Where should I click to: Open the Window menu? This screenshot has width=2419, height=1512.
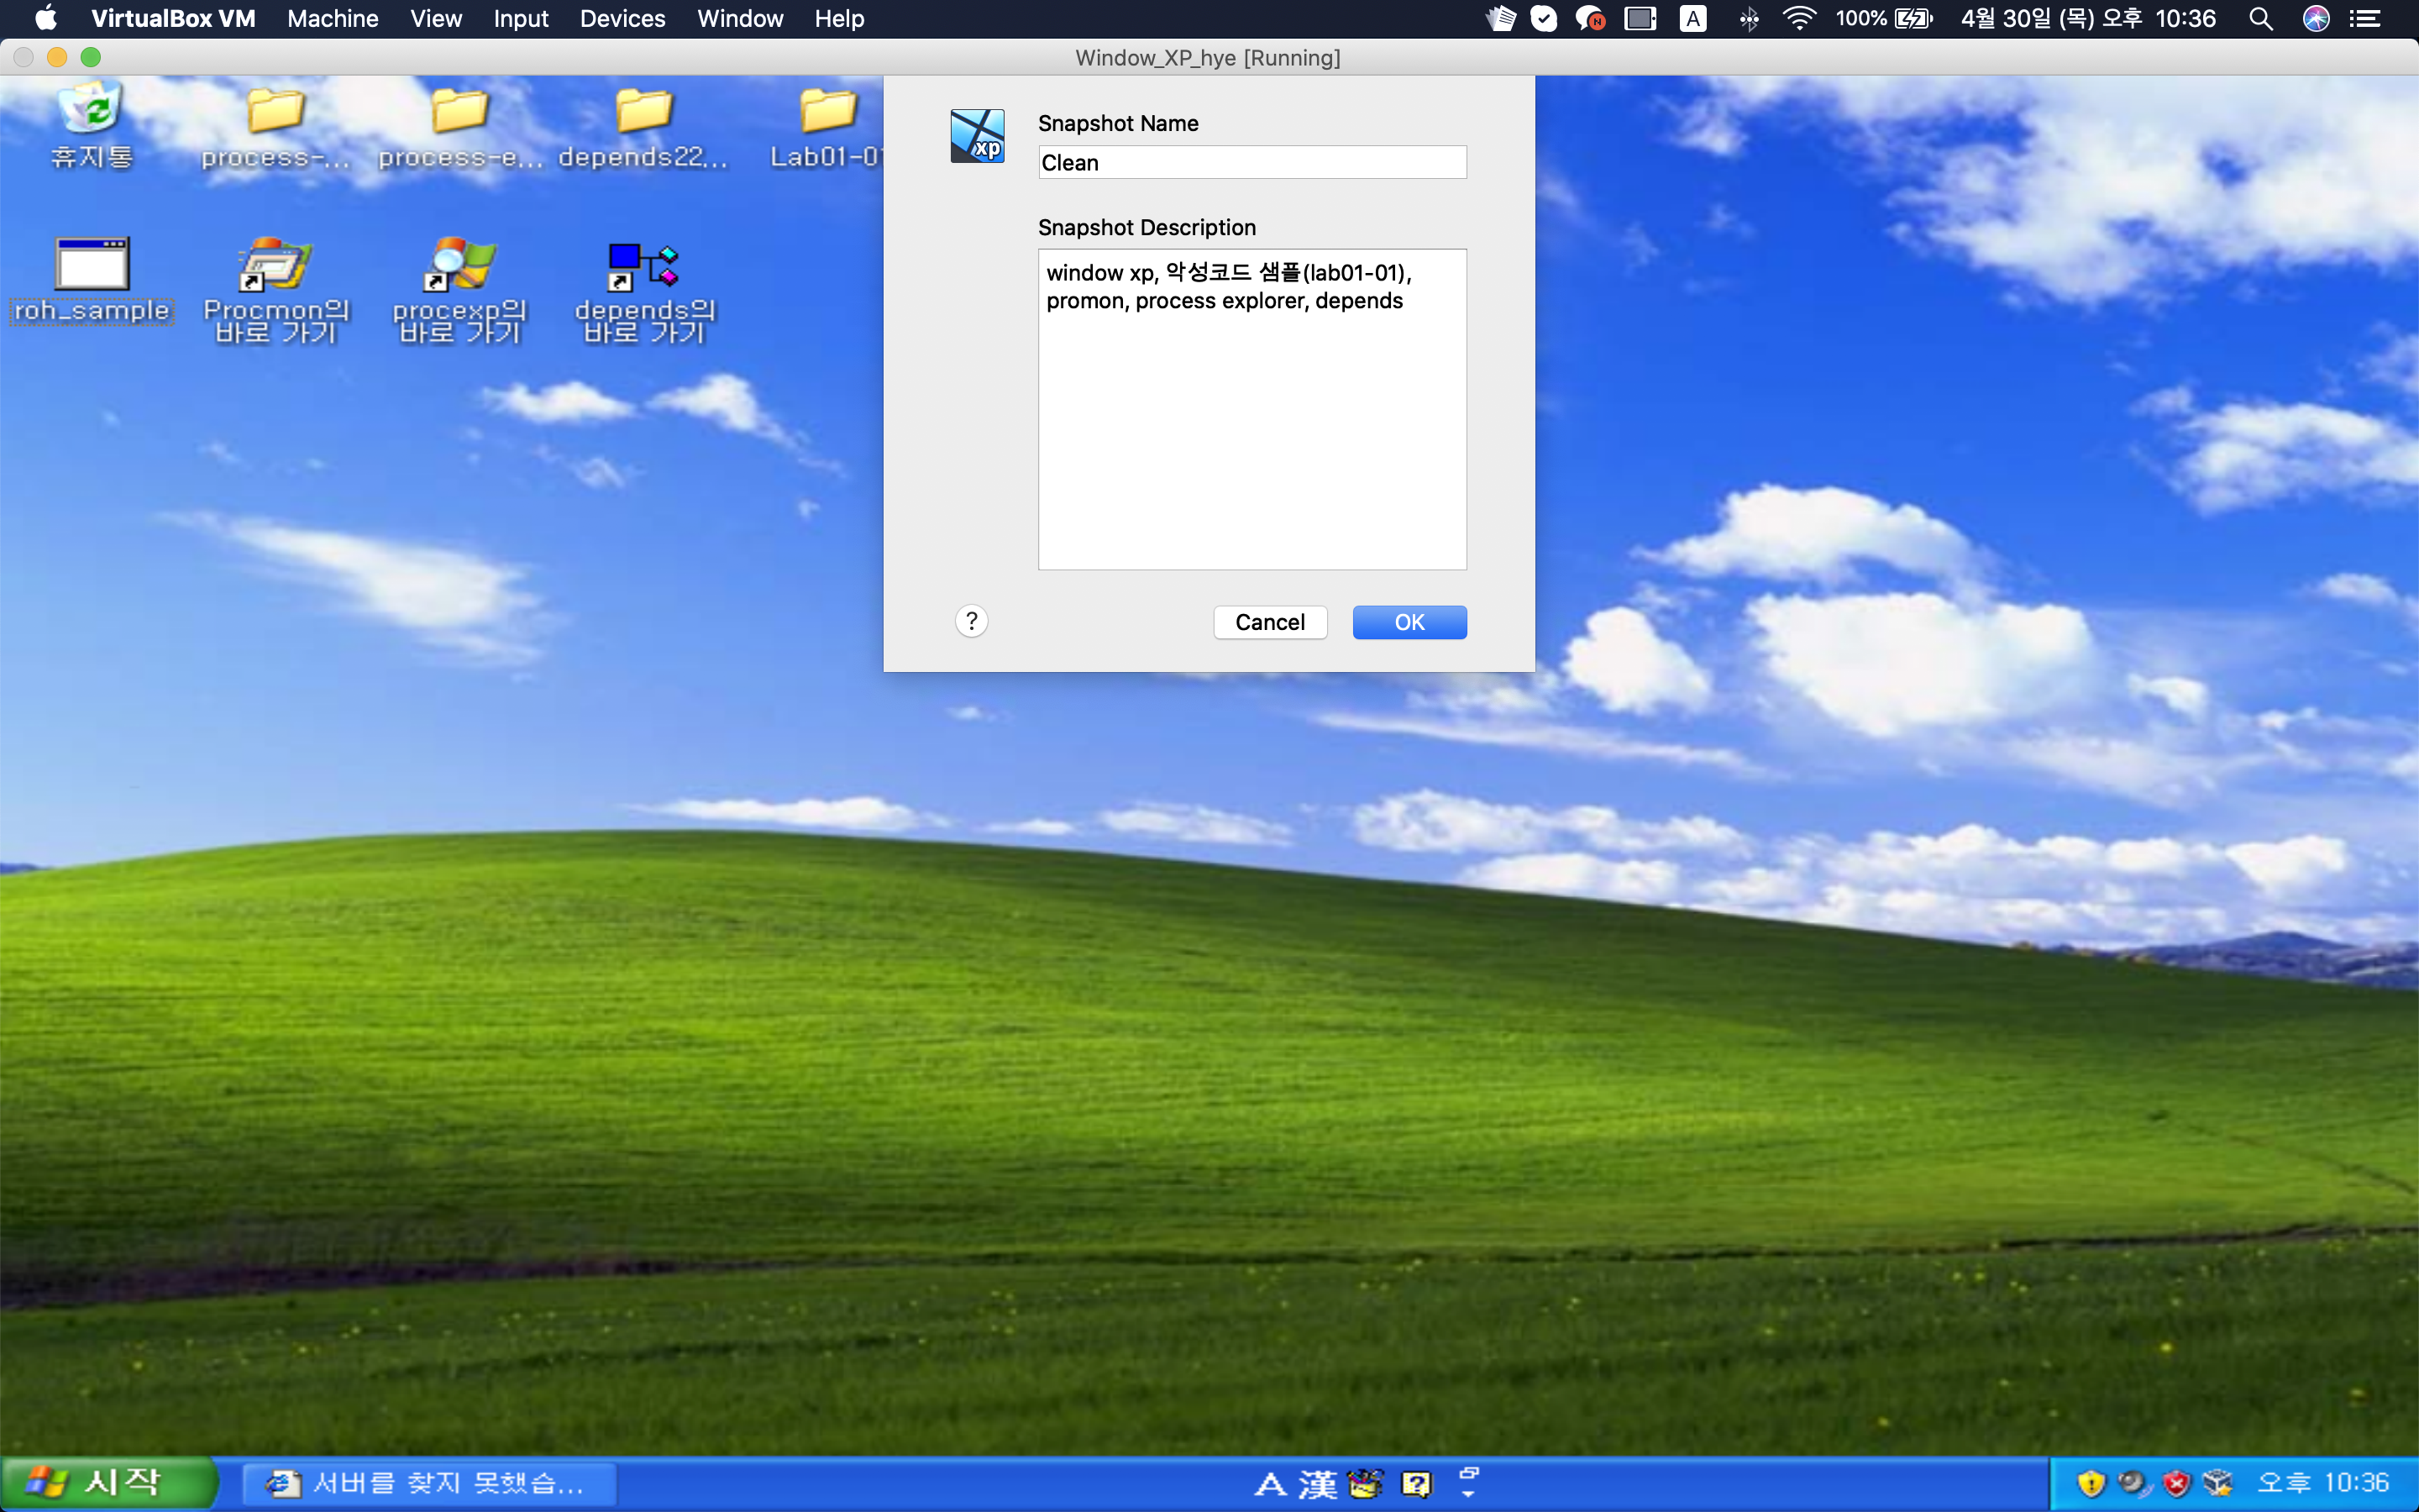click(740, 18)
